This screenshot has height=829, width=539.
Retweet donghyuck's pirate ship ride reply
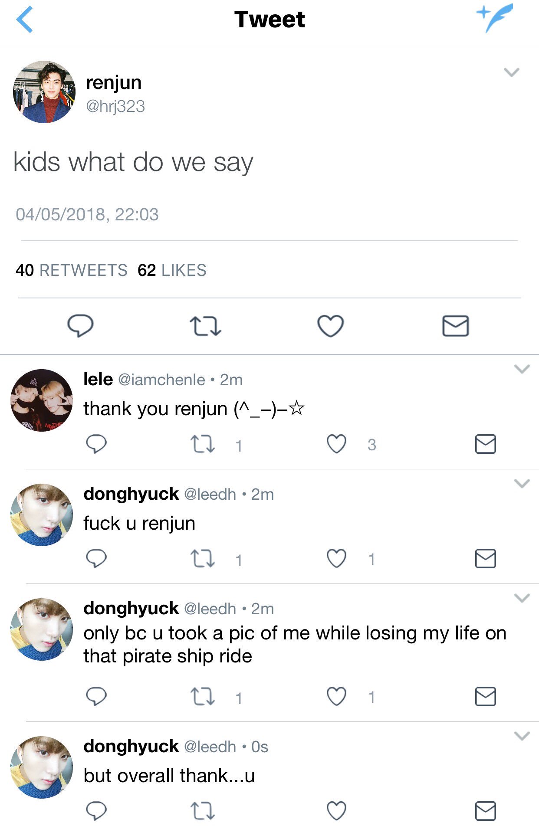click(x=203, y=697)
